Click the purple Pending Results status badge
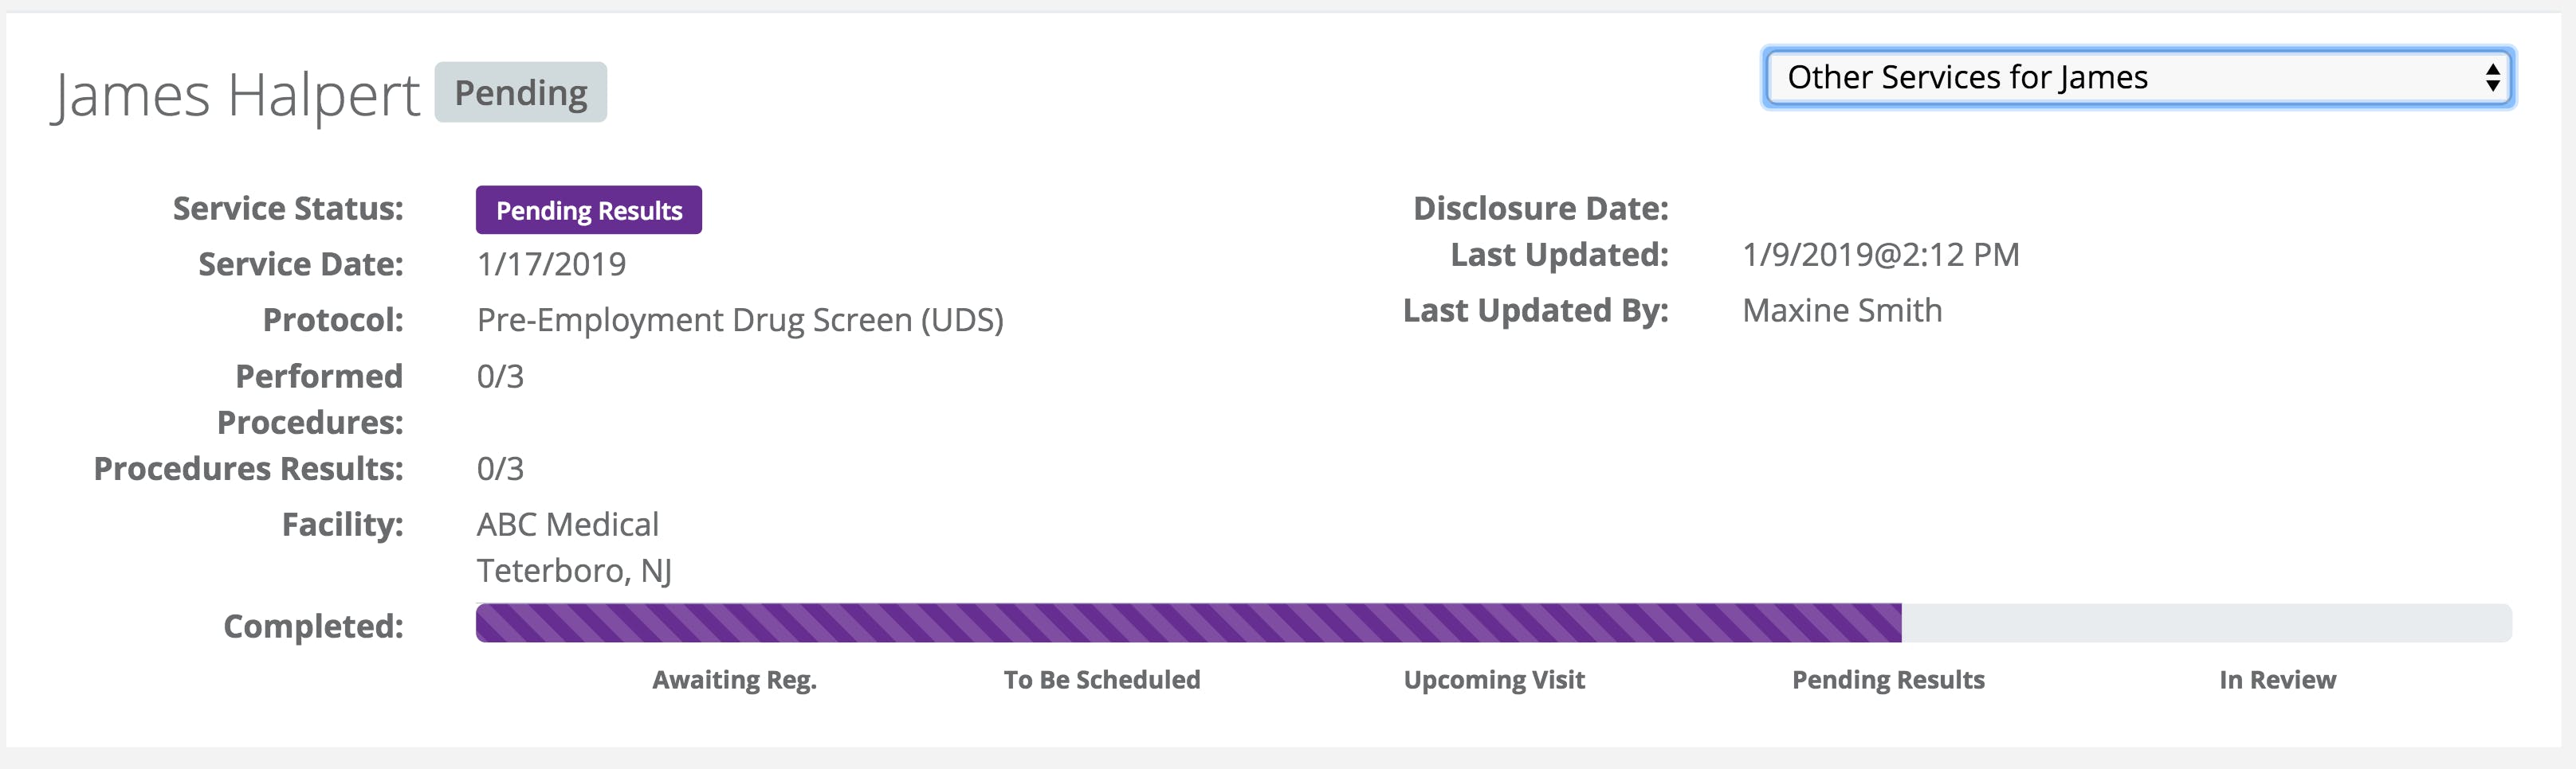Image resolution: width=2576 pixels, height=769 pixels. (588, 211)
